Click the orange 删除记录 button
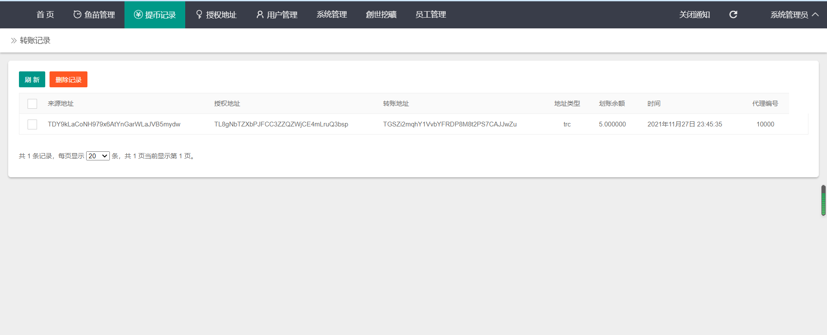827x335 pixels. (x=68, y=80)
